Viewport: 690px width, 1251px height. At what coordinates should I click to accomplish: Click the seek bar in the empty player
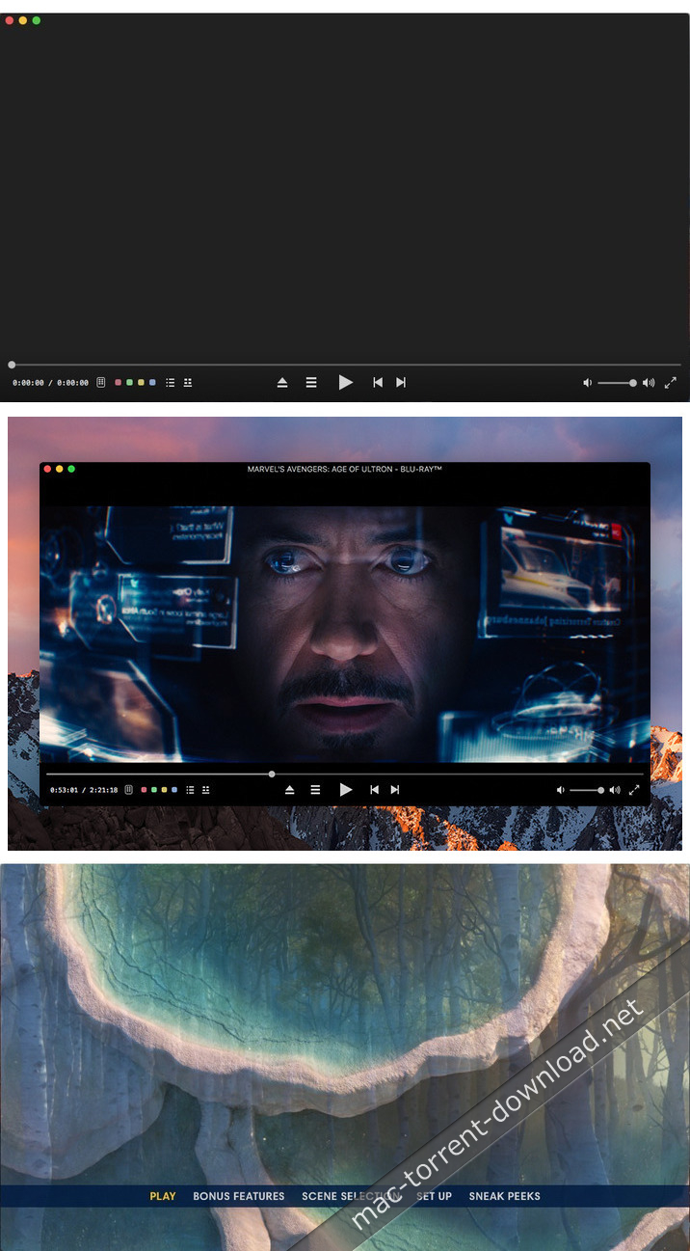[x=345, y=365]
